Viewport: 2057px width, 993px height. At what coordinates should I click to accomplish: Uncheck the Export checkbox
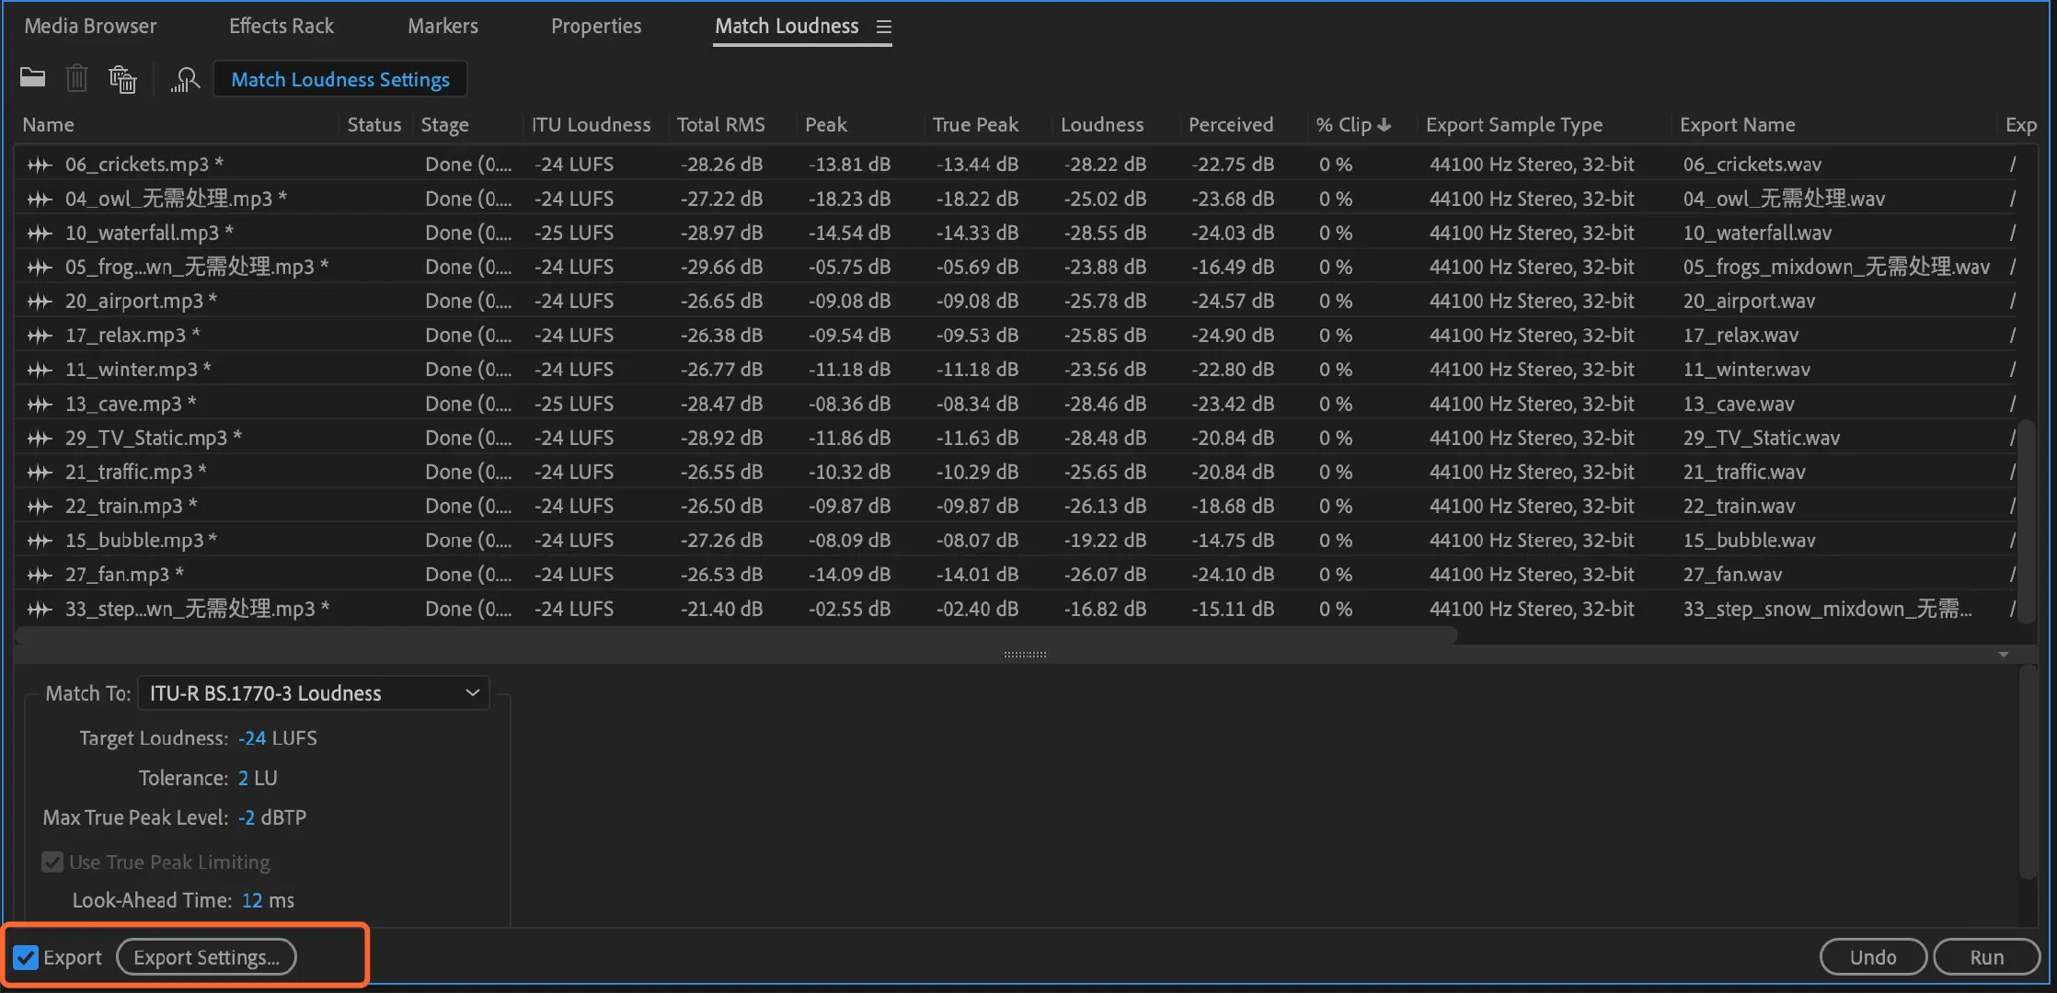pos(26,957)
